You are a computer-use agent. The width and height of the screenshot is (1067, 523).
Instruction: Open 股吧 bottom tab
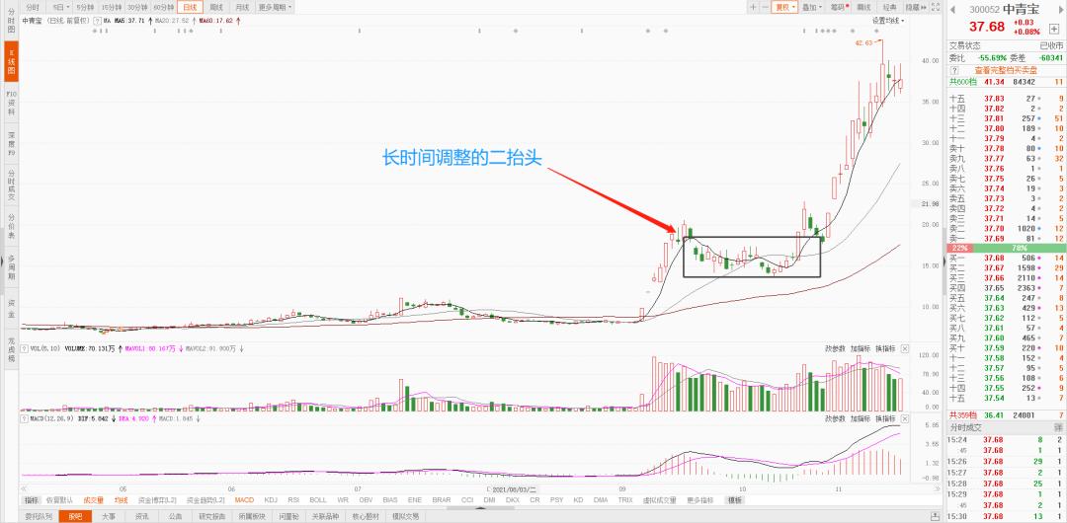pos(75,516)
